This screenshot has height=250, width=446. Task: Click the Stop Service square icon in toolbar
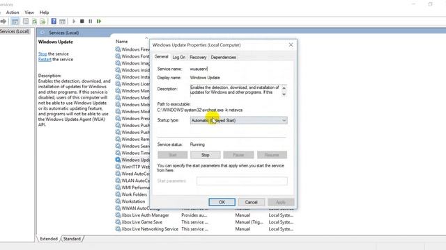pos(82,22)
